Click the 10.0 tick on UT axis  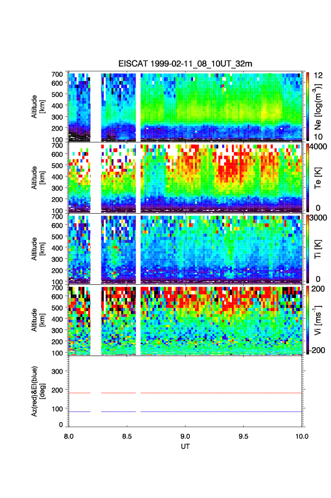(x=302, y=436)
